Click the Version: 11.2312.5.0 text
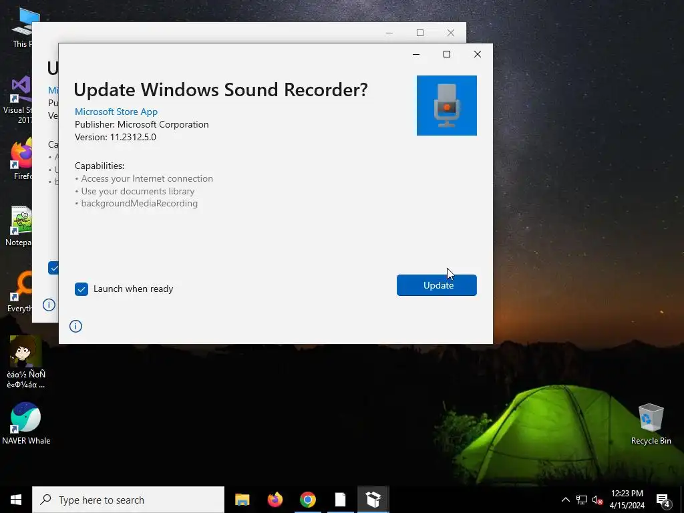This screenshot has height=513, width=684. pos(115,137)
